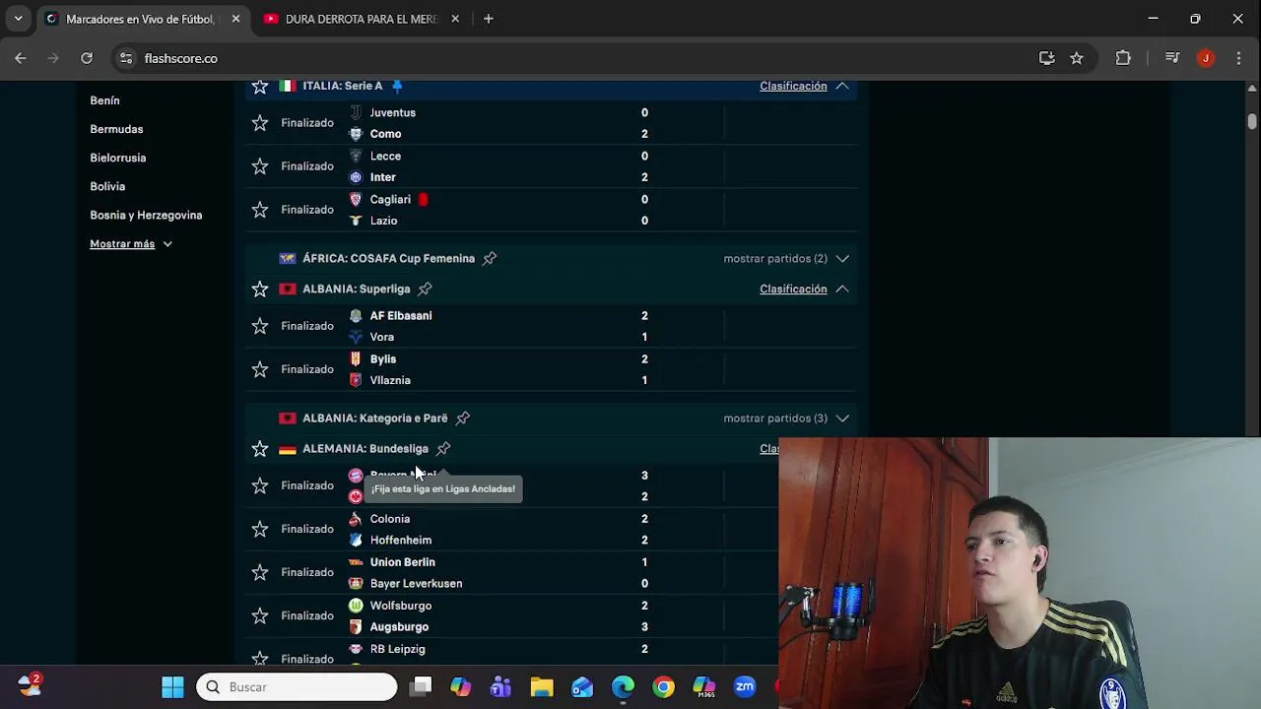Collapse the Italia Serie A section chevron
Viewport: 1261px width, 709px height.
842,86
